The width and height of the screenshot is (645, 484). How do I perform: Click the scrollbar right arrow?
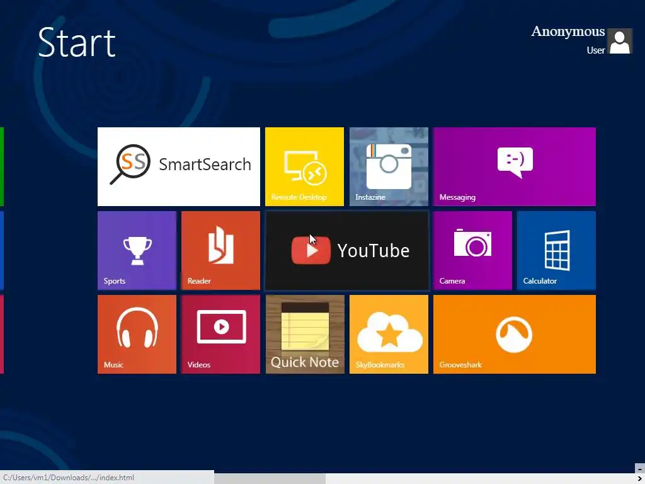pos(640,479)
